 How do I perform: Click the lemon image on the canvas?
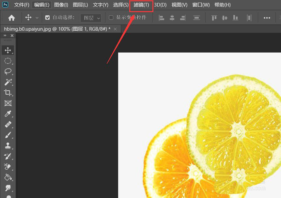(x=234, y=132)
